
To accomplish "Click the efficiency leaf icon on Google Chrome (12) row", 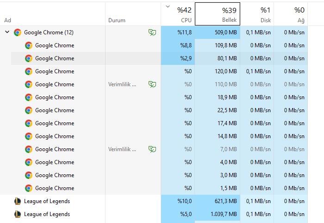I will coord(152,32).
